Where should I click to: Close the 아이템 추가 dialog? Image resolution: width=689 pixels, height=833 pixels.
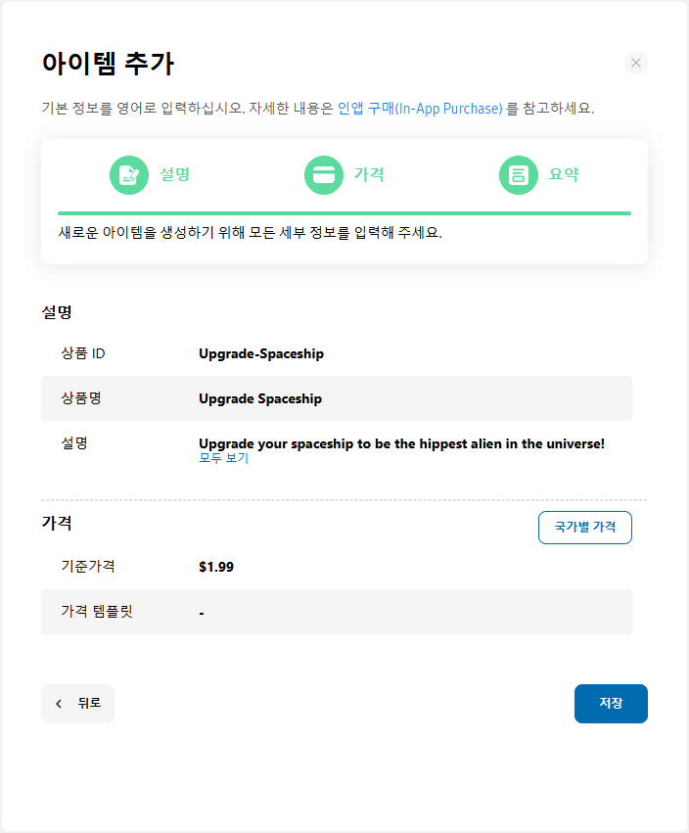coord(636,63)
